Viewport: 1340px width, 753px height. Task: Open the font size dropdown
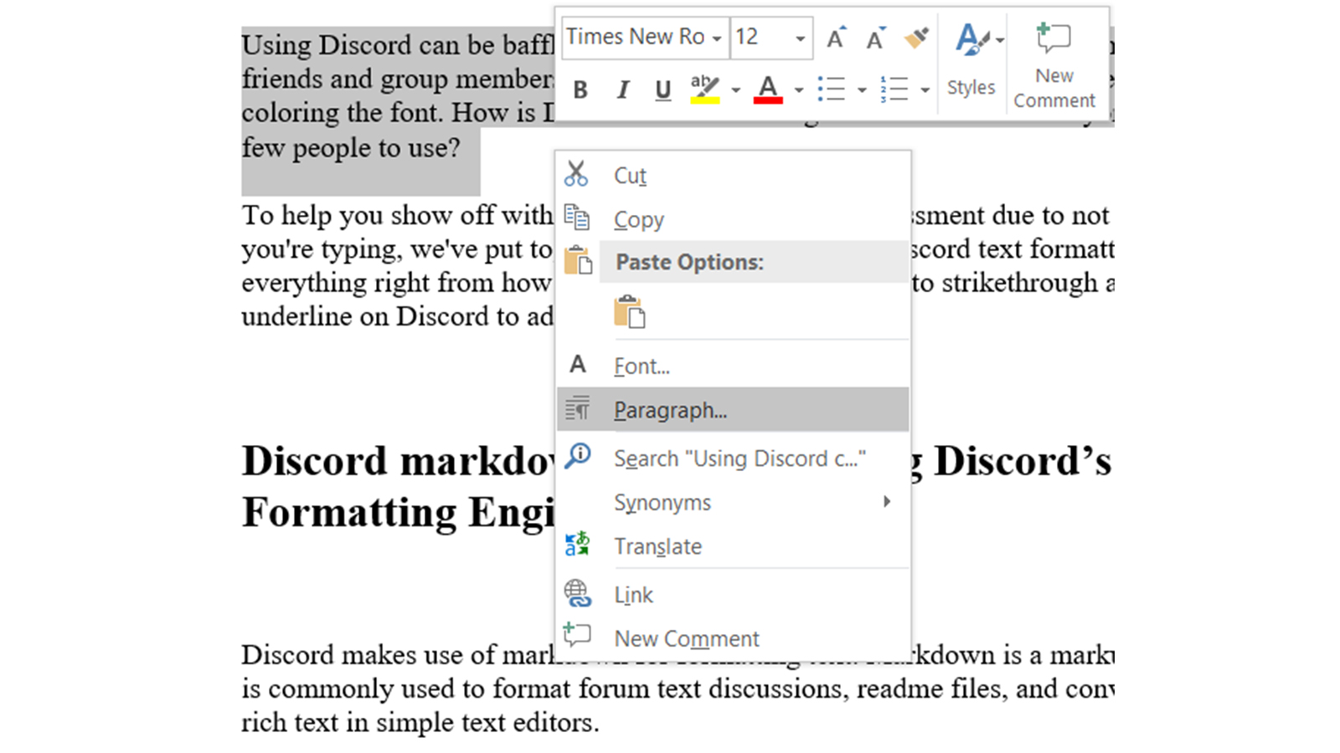coord(800,38)
